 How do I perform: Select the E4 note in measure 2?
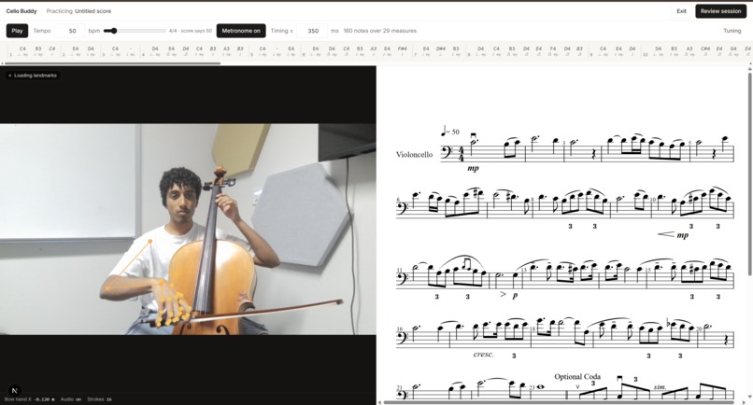pyautogui.click(x=76, y=49)
